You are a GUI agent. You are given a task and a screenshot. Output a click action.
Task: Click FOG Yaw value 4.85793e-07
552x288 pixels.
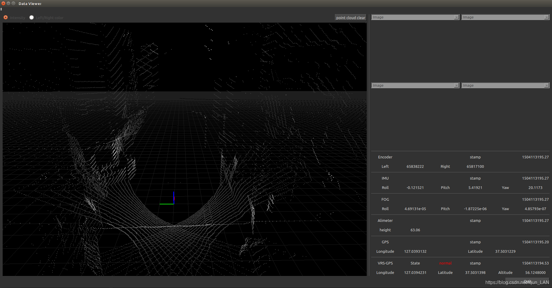pyautogui.click(x=535, y=209)
